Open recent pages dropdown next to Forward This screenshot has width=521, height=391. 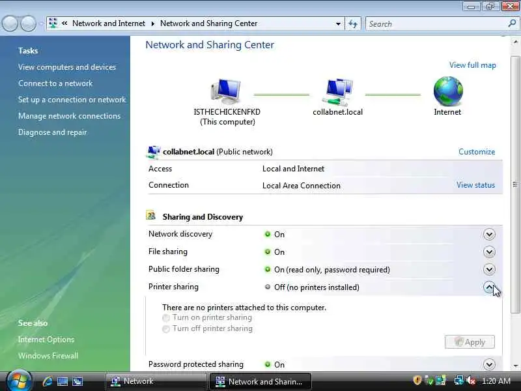[41, 23]
